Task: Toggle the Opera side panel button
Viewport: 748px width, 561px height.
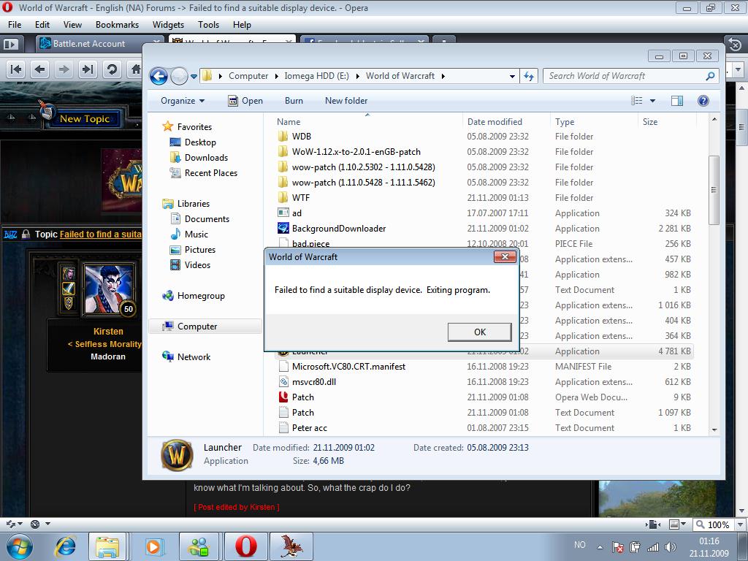Action: click(10, 44)
